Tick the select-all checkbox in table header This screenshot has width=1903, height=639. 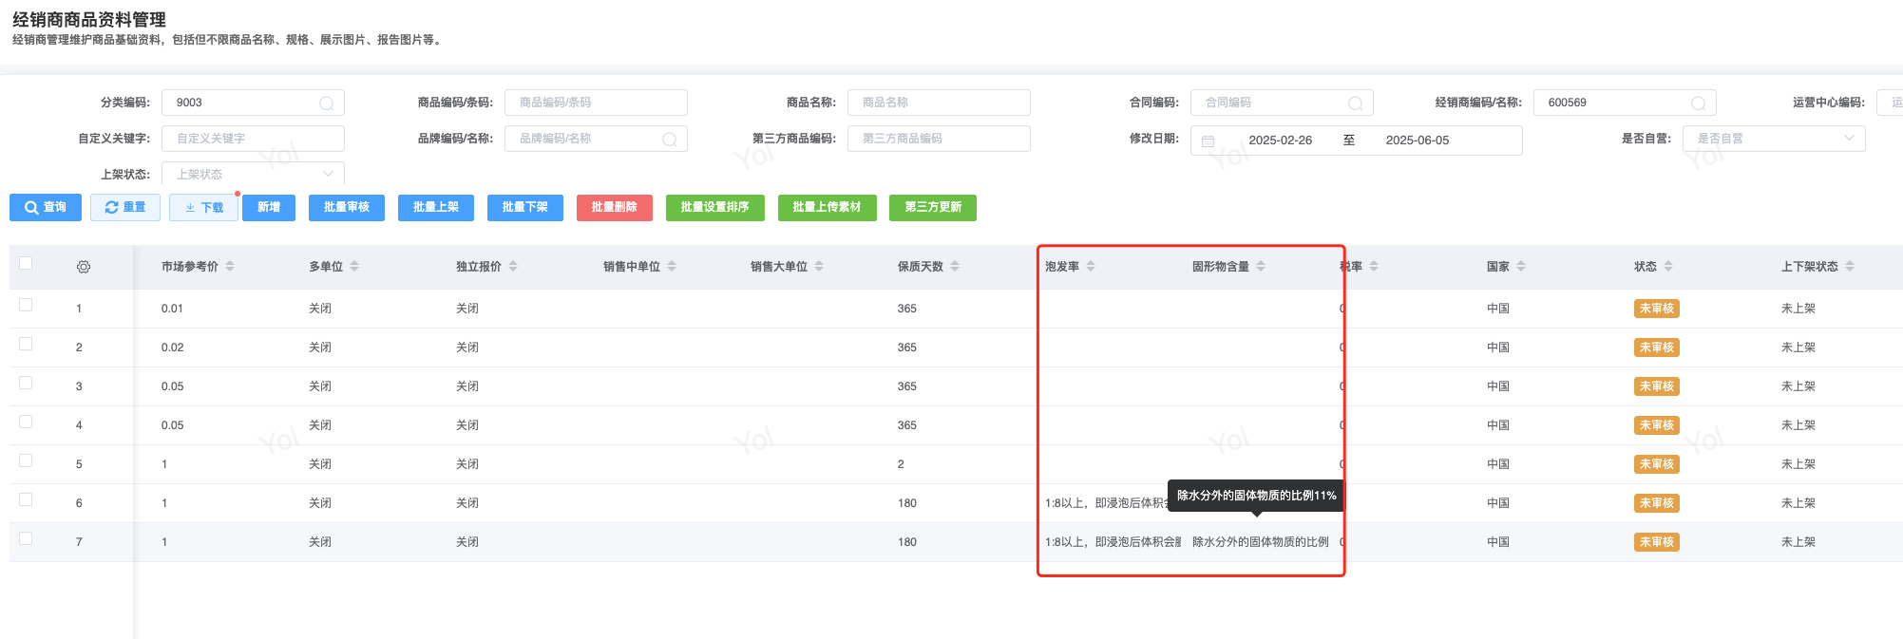coord(26,263)
